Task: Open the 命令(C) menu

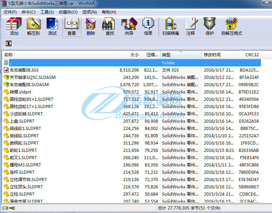Action: click(29, 12)
